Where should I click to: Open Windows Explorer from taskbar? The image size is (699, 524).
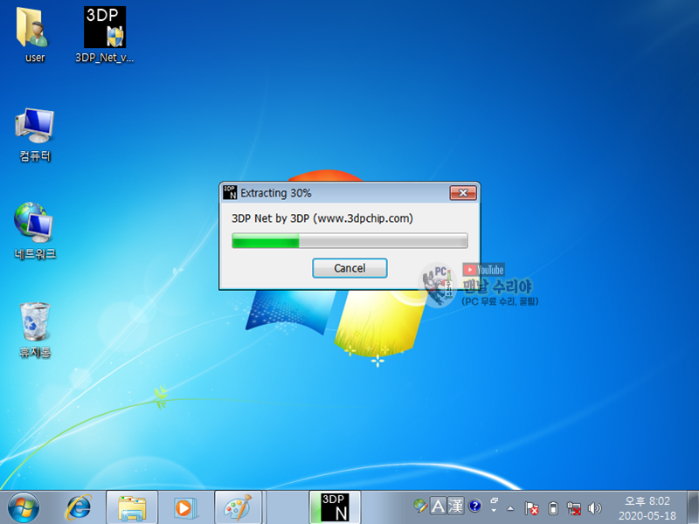[132, 507]
